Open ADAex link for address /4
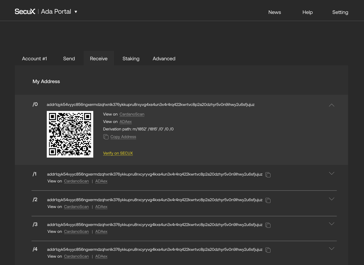The height and width of the screenshot is (265, 364). coord(101,256)
